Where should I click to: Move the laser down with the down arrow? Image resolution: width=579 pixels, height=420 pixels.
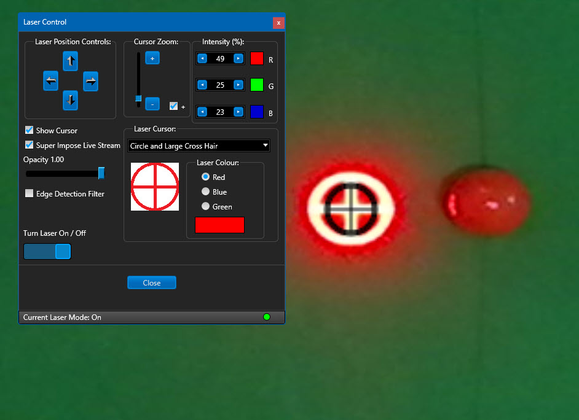pos(70,100)
